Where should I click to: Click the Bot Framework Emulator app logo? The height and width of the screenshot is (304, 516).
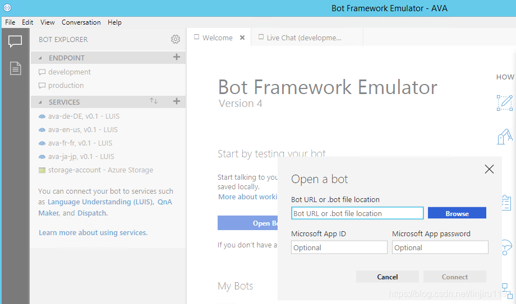[x=7, y=7]
